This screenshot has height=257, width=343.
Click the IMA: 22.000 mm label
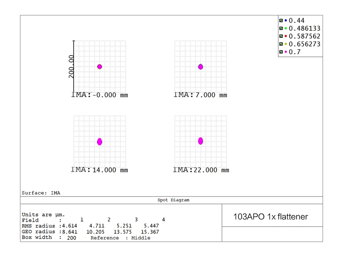coord(201,170)
